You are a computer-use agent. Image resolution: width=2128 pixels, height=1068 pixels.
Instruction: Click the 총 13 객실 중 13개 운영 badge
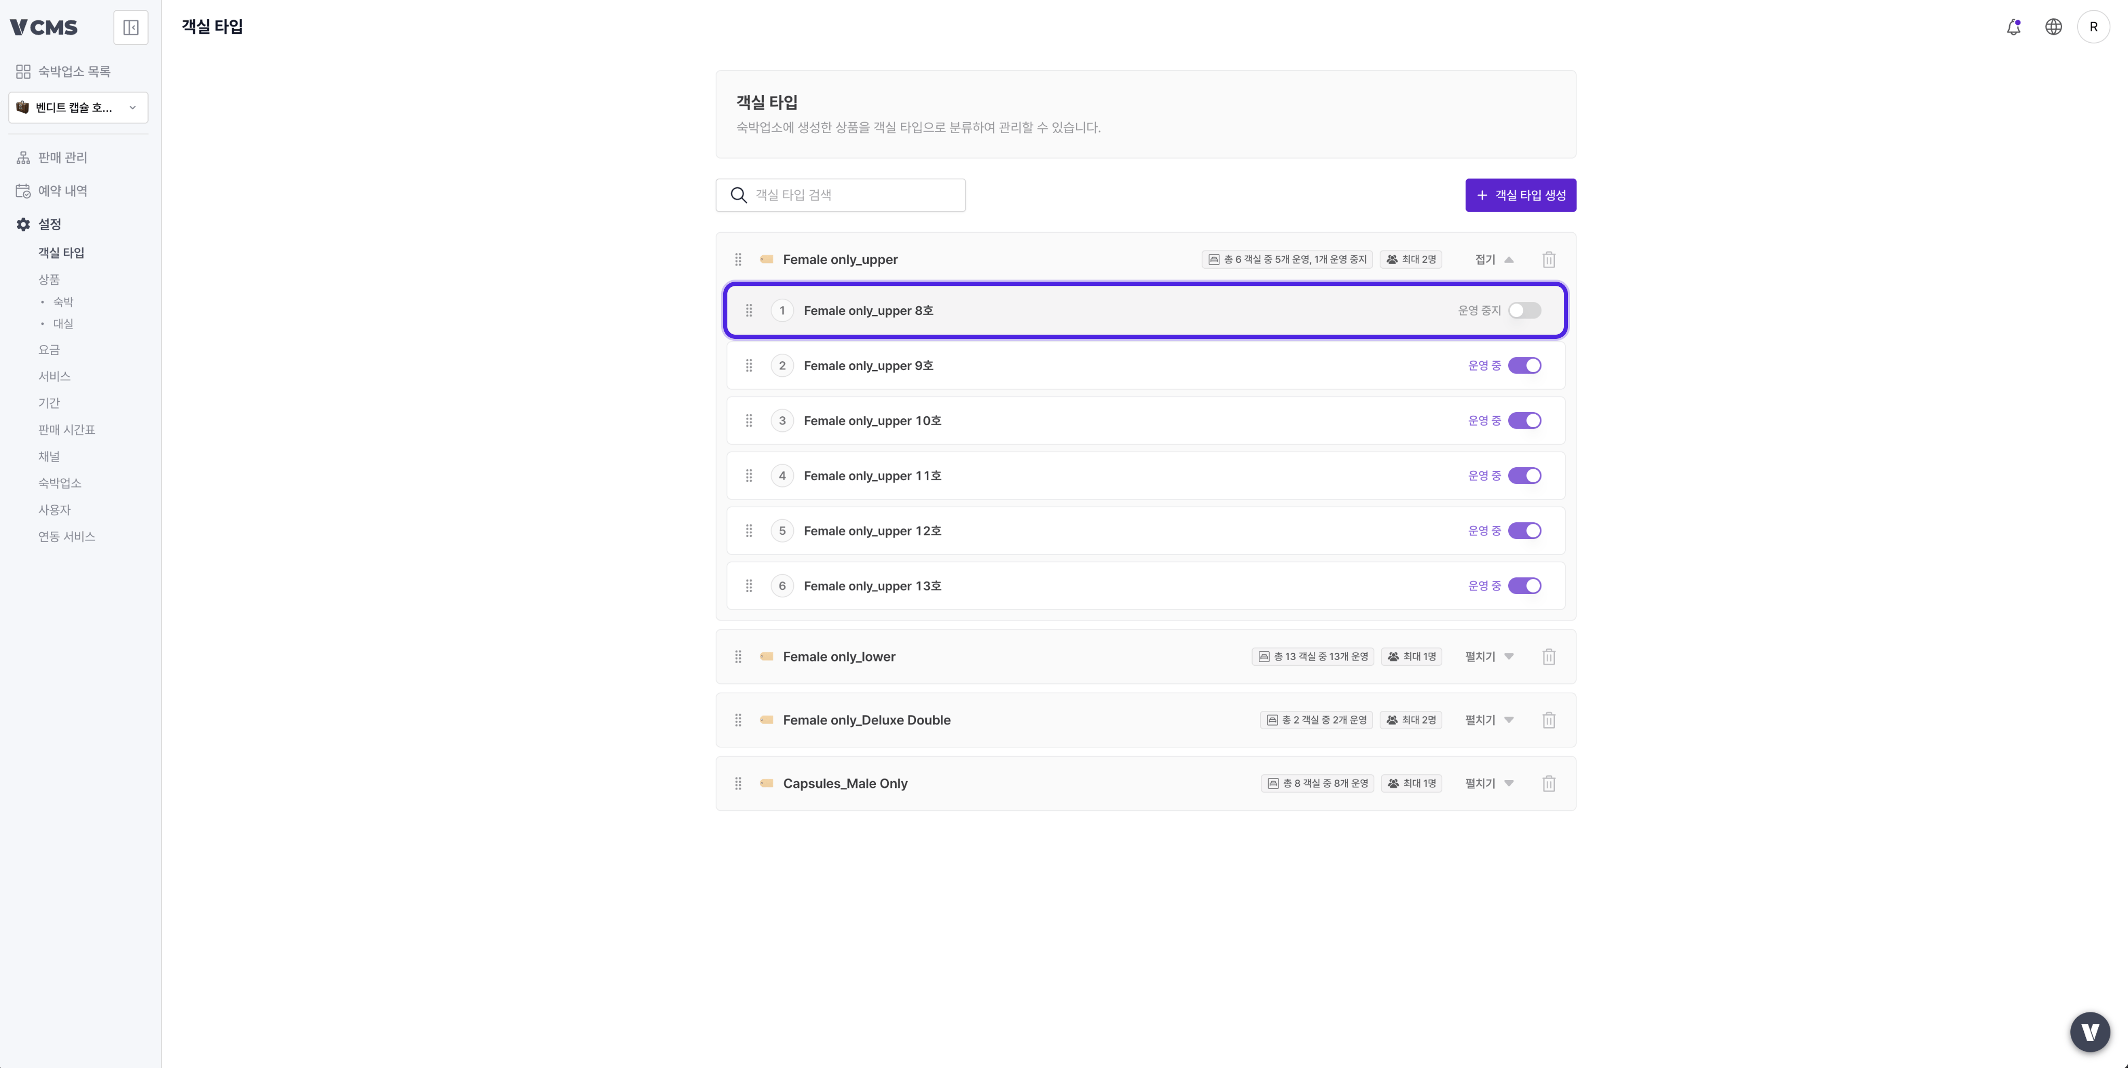tap(1312, 656)
